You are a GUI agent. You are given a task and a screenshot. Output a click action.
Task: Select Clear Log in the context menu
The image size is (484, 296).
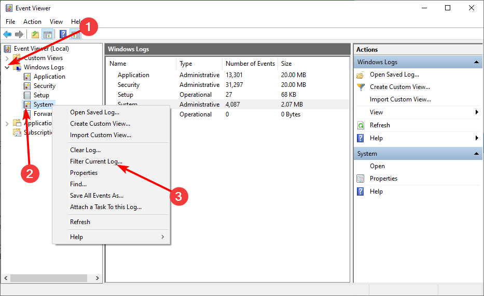(85, 150)
